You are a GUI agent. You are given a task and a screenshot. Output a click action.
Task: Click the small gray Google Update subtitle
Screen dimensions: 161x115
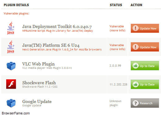click(32, 105)
